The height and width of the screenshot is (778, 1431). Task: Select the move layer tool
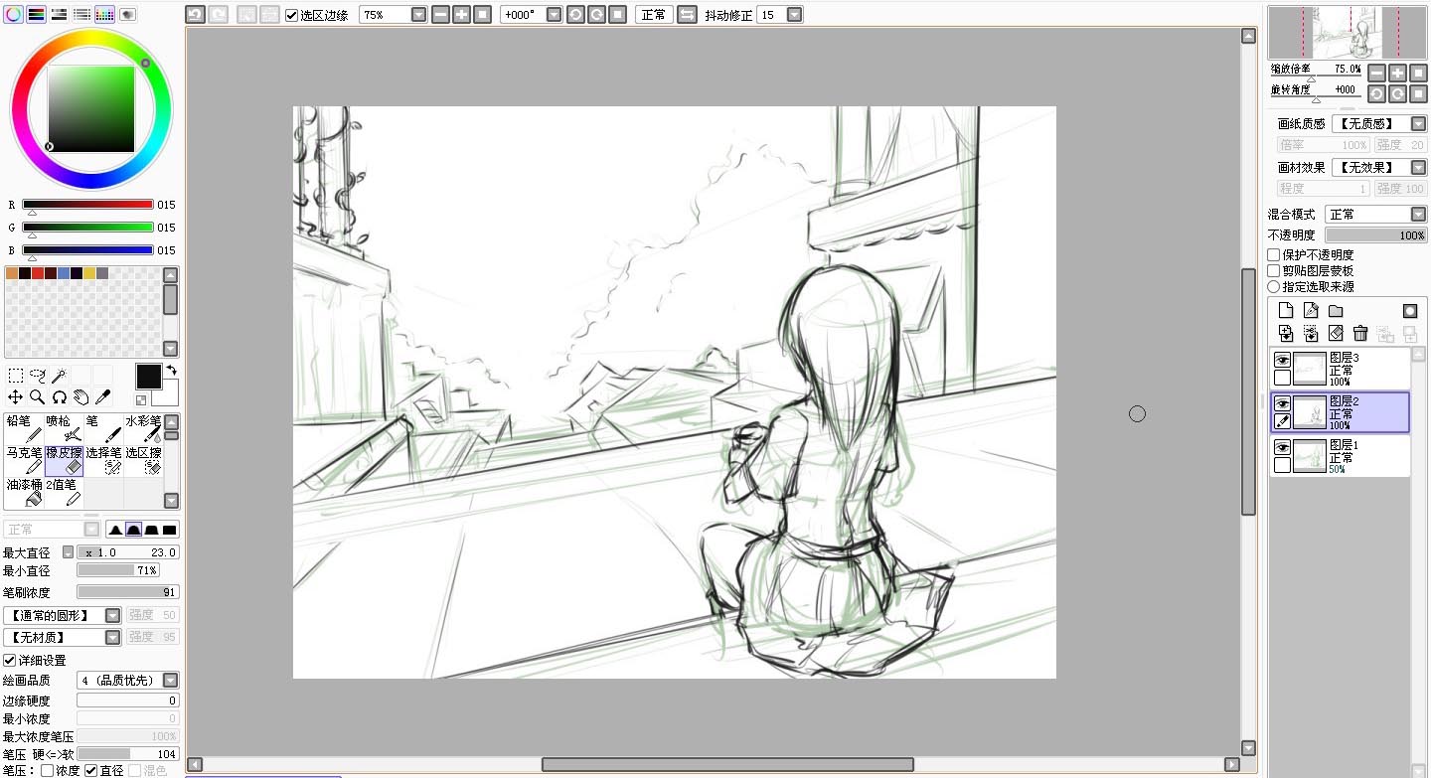(x=16, y=397)
